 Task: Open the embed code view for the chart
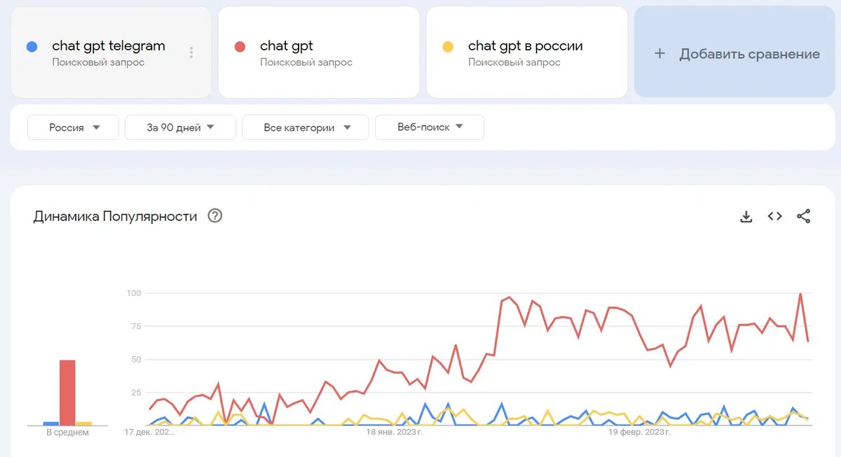(x=774, y=216)
